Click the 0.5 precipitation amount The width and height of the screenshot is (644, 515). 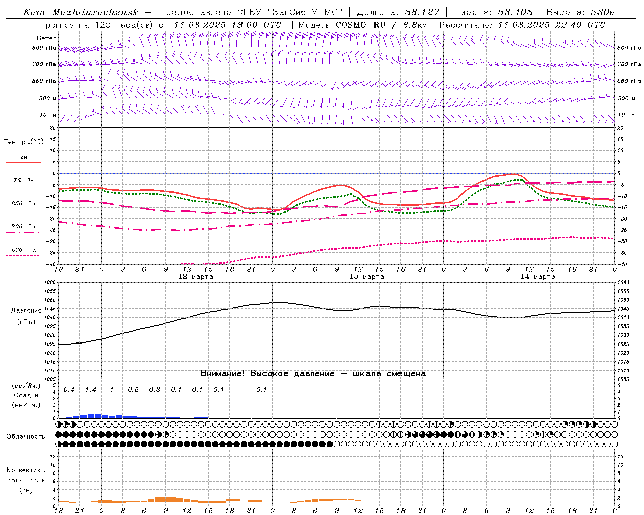coord(133,390)
